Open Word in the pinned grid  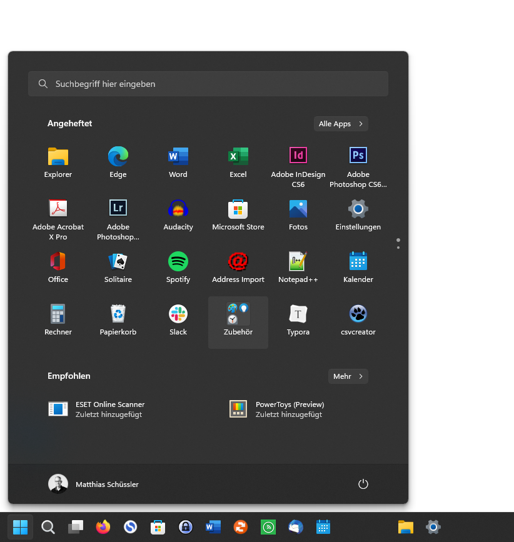178,163
